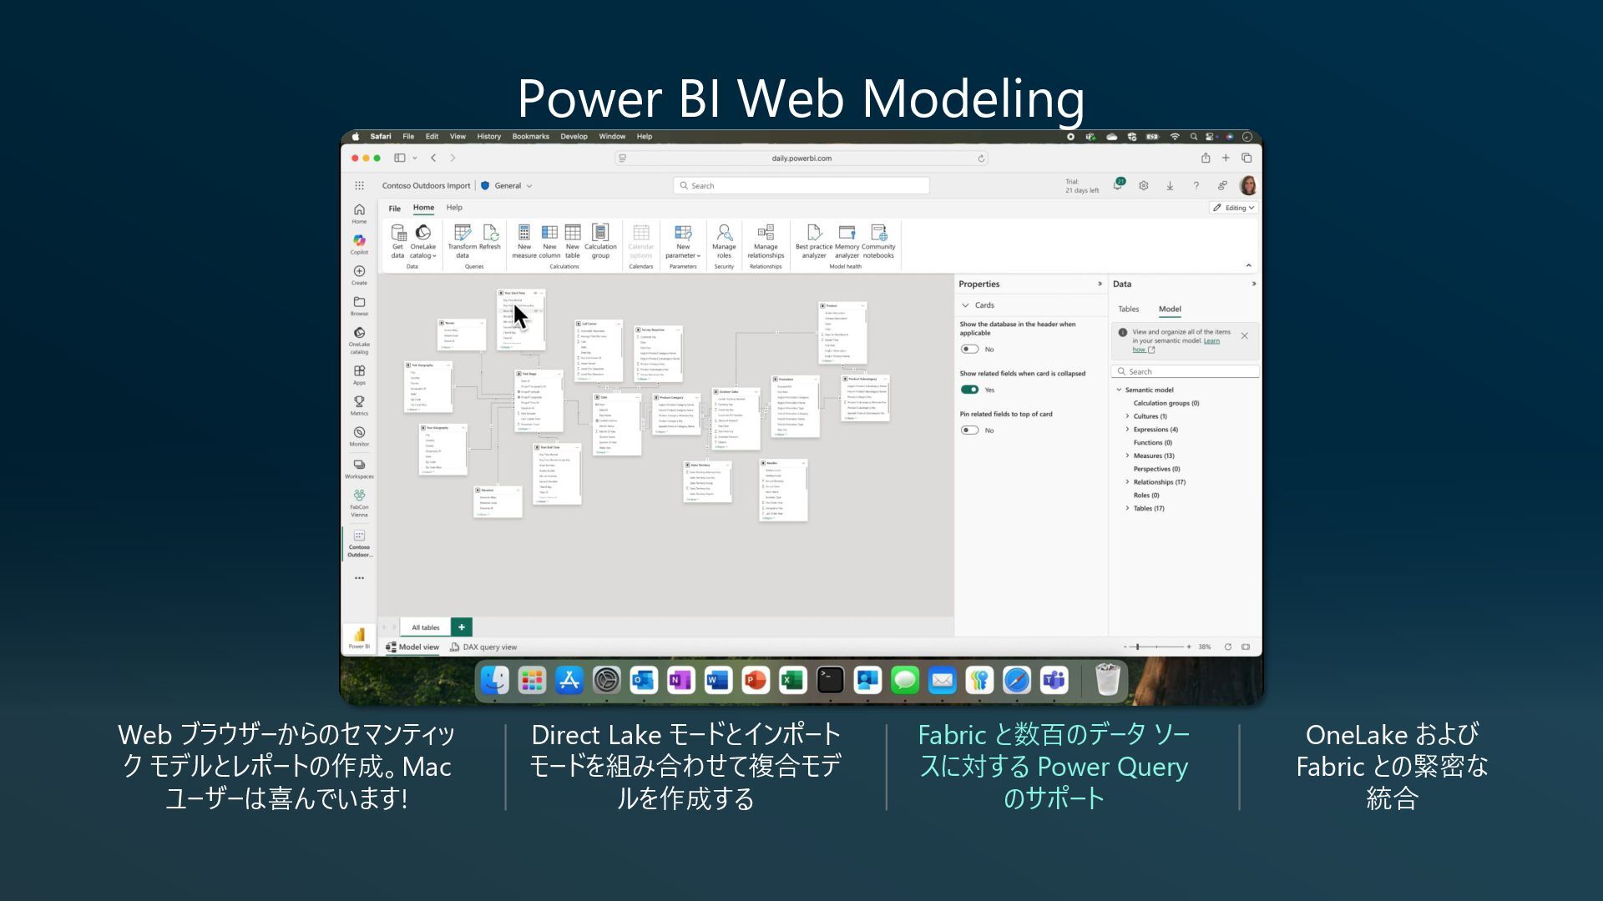The image size is (1603, 901).
Task: Enable Pin related fields to top
Action: pyautogui.click(x=969, y=430)
